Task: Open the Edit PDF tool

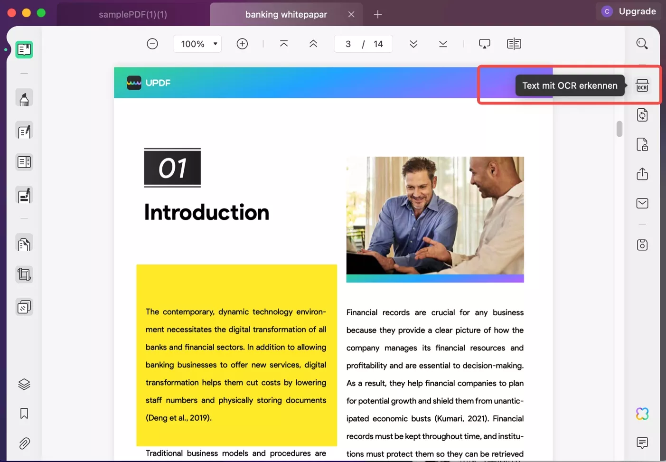Action: (24, 131)
